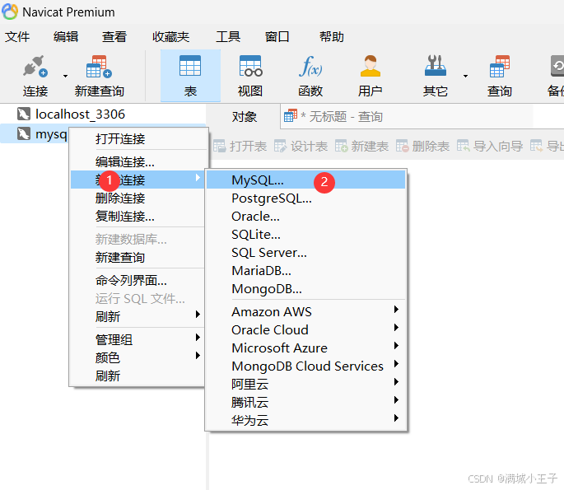Click 打开表 (Open Table) button

(x=240, y=147)
